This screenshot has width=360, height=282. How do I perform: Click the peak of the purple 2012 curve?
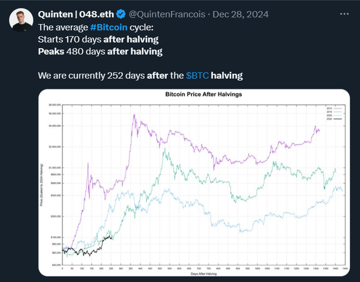coord(134,115)
